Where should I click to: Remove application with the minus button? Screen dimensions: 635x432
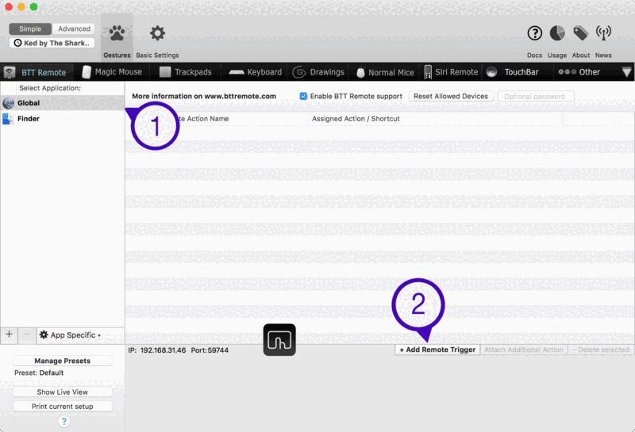pos(27,335)
